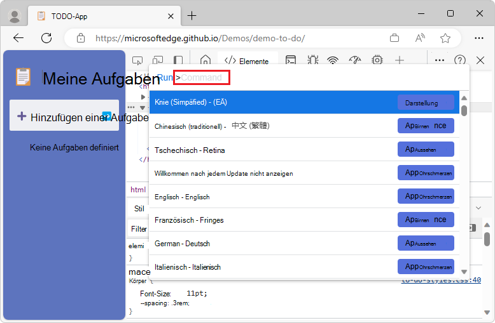Open Customize DevTools three-dot menu

[440, 60]
